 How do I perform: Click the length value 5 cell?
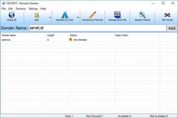coord(48,40)
